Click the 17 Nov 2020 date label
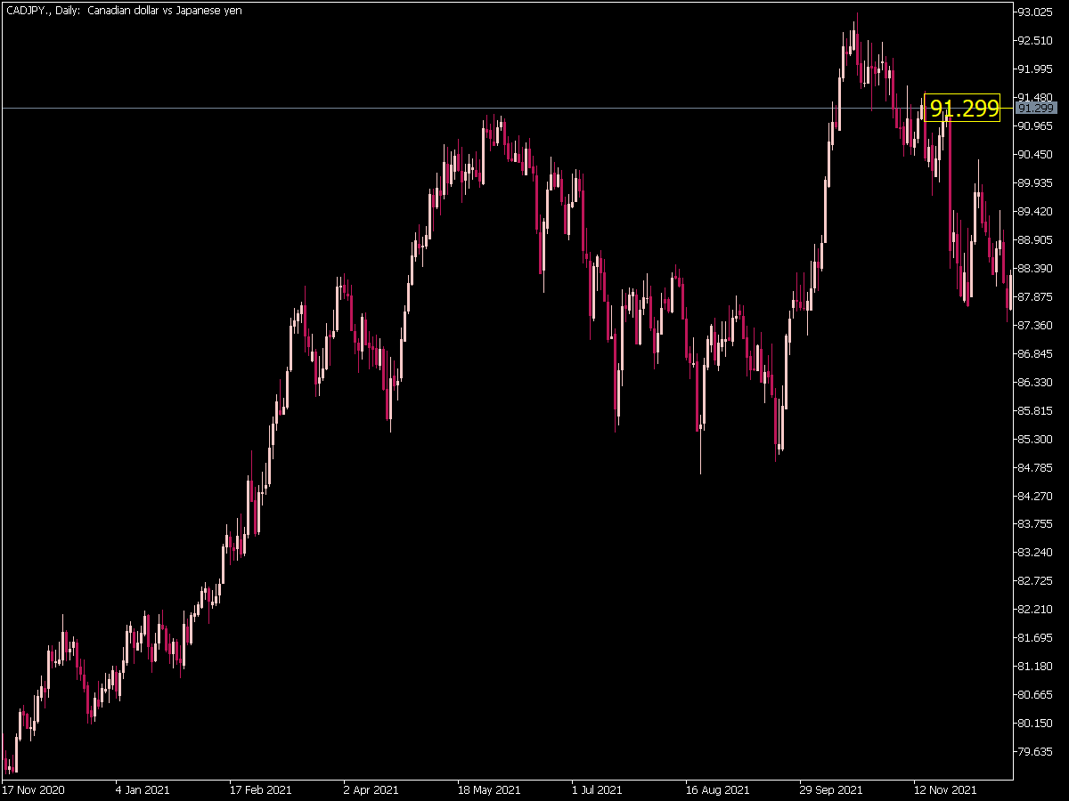This screenshot has width=1069, height=801. 33,790
